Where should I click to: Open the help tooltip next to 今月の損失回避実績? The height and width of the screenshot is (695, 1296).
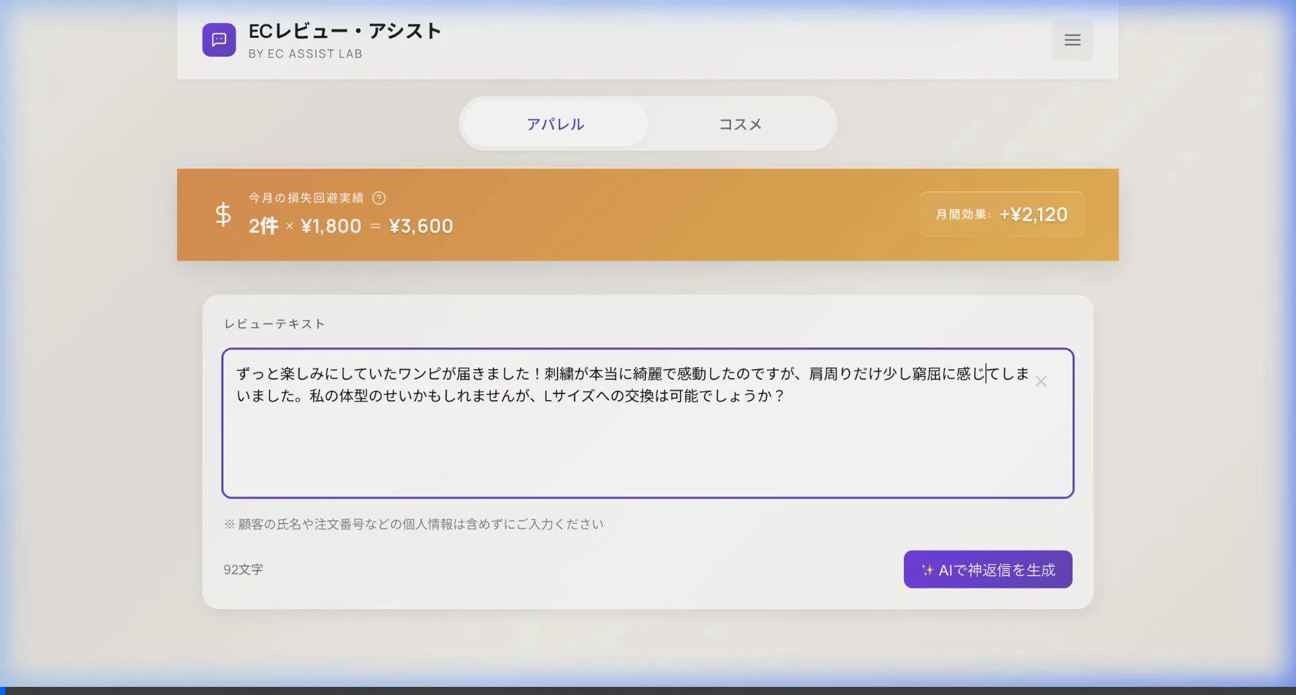[x=379, y=198]
